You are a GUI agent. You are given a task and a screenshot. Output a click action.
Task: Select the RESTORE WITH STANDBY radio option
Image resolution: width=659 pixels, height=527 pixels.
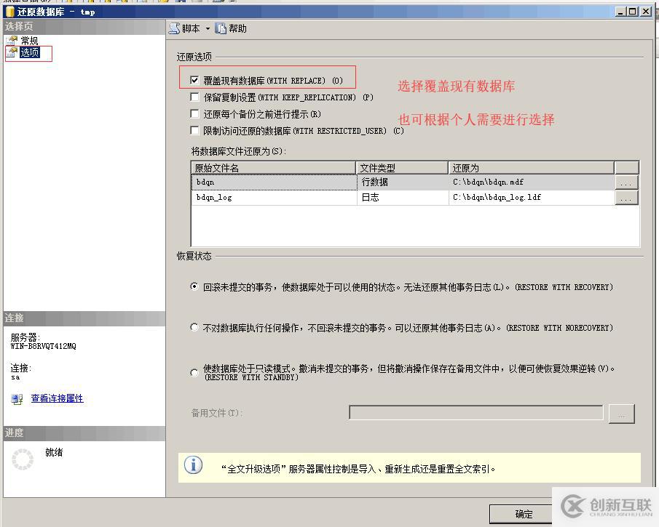point(194,372)
